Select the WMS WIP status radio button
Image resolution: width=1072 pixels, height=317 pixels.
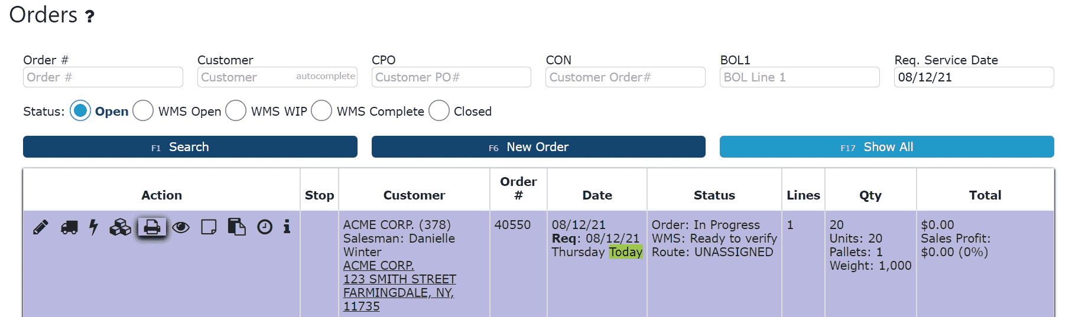[x=236, y=110]
